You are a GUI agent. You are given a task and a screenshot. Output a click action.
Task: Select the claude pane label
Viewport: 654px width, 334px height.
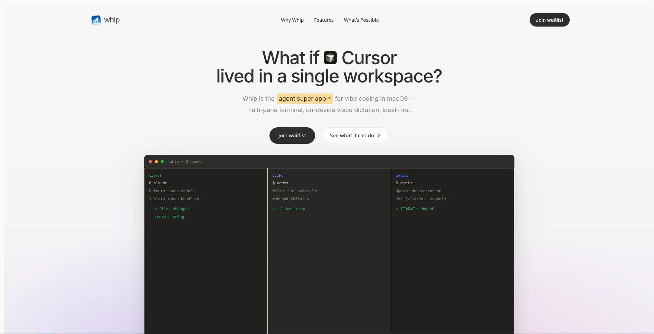click(x=155, y=176)
